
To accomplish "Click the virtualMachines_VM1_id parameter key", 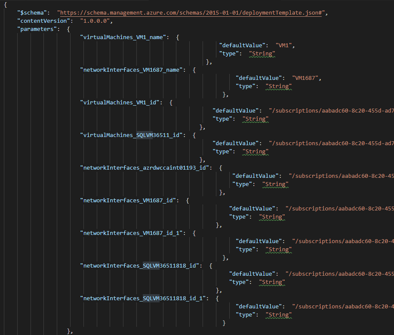I will [121, 103].
